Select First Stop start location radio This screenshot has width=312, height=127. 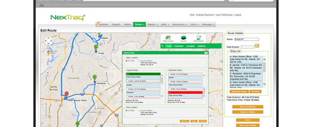(126, 61)
